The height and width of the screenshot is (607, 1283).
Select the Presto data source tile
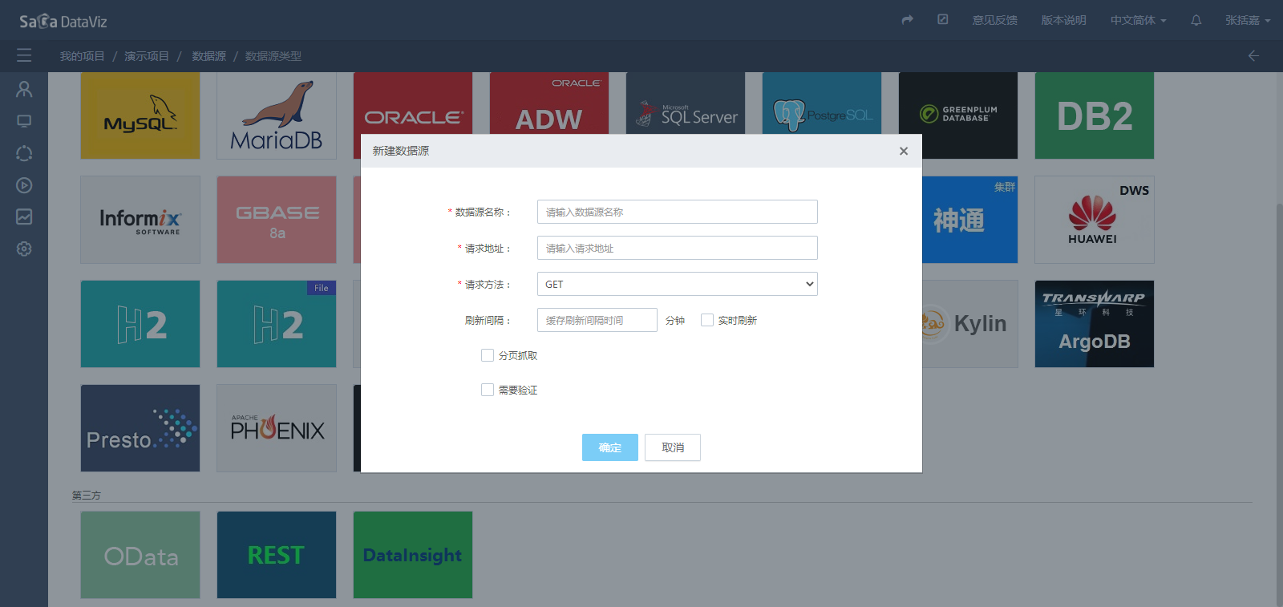coord(140,428)
